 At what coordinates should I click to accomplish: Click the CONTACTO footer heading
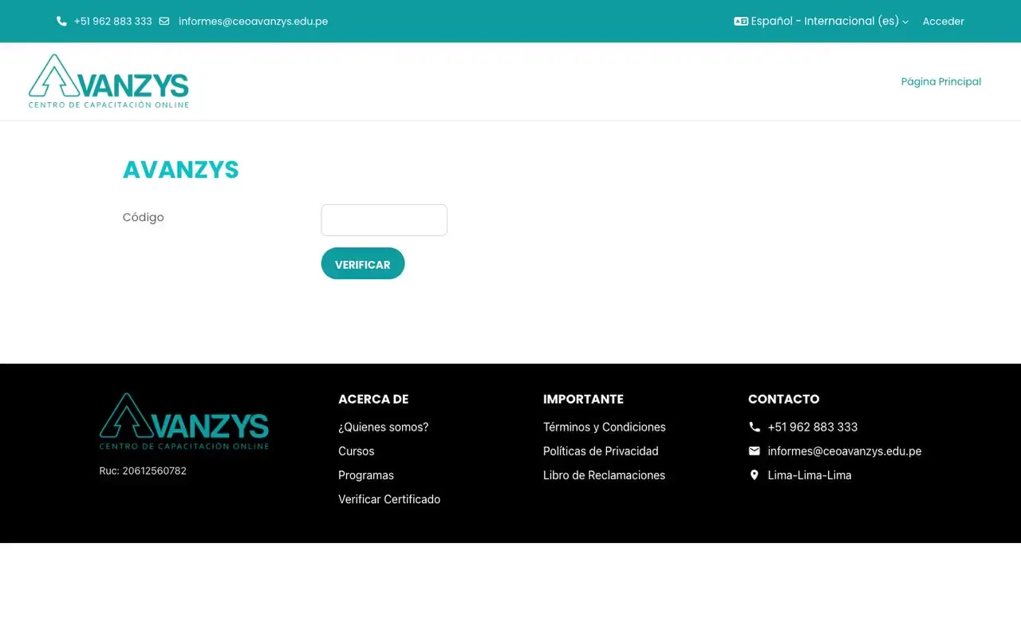(783, 399)
